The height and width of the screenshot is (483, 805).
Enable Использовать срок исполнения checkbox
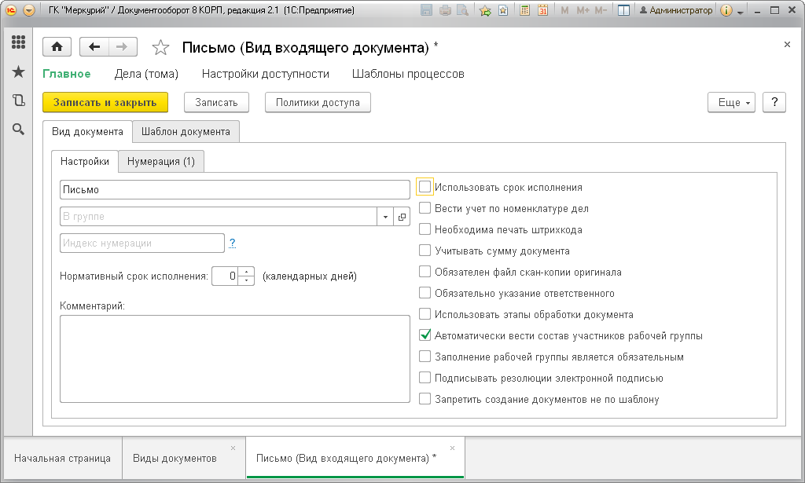[425, 187]
